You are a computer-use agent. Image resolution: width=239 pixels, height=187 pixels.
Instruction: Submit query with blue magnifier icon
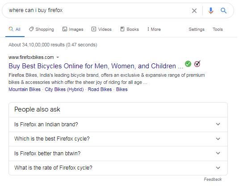223,11
